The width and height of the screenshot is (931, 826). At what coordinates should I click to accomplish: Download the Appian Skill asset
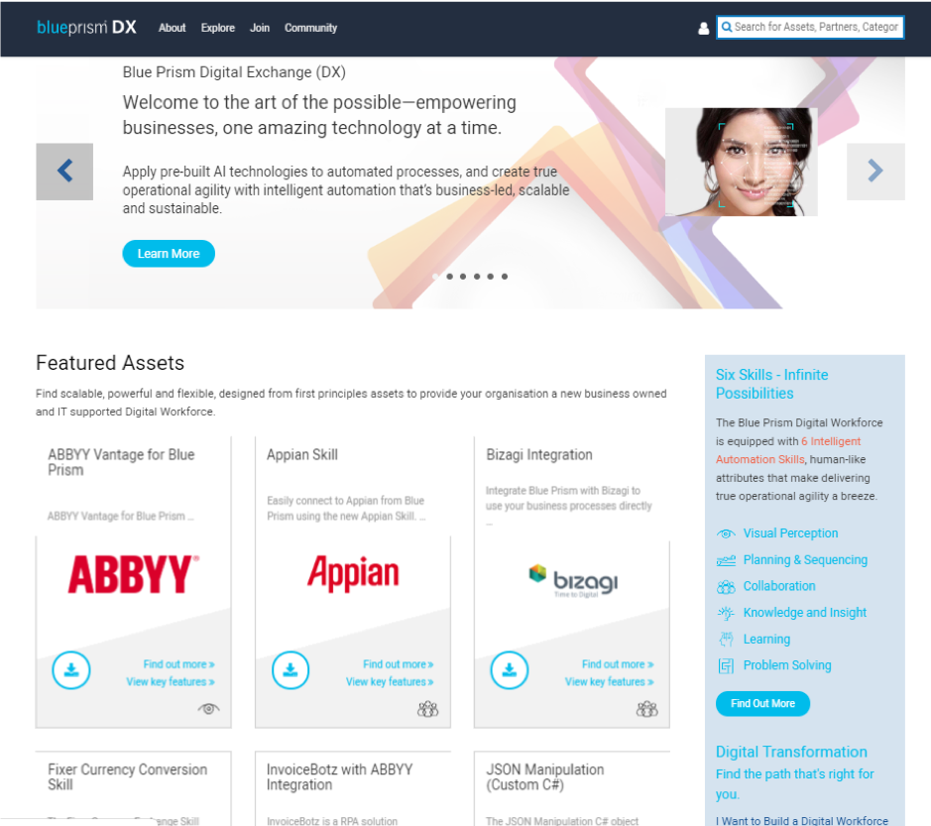click(x=291, y=670)
